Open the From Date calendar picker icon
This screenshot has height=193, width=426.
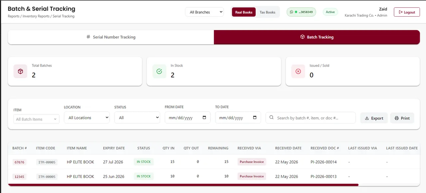[204, 117]
